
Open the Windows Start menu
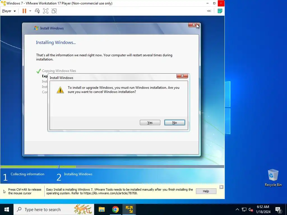coord(7,209)
